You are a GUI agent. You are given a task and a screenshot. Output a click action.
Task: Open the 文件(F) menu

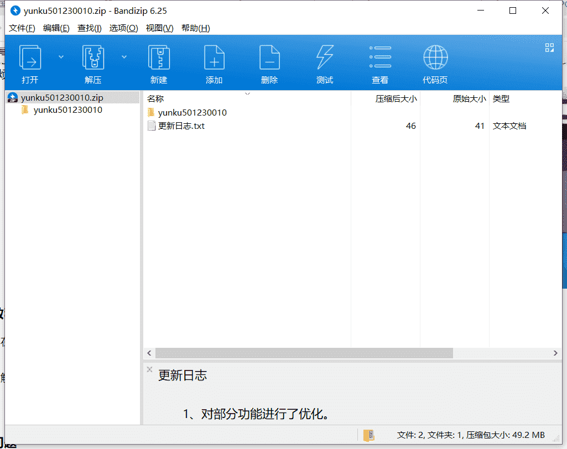tap(22, 28)
